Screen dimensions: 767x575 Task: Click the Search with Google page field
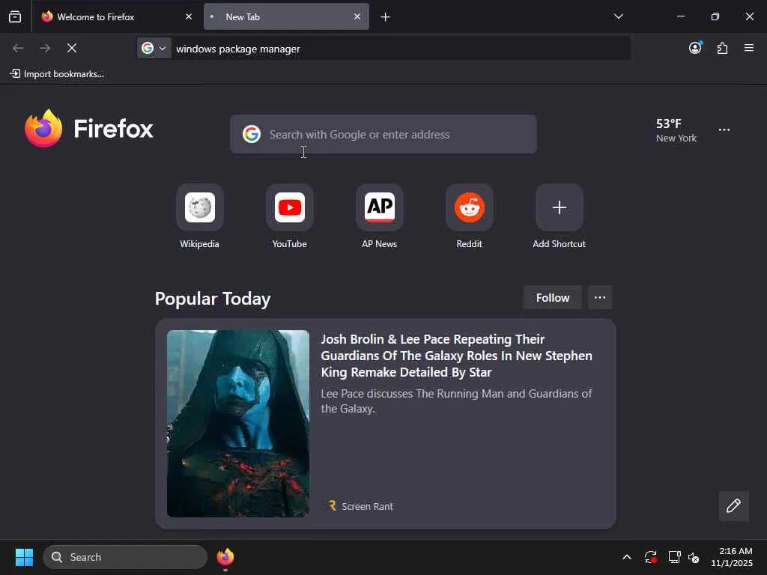point(383,134)
